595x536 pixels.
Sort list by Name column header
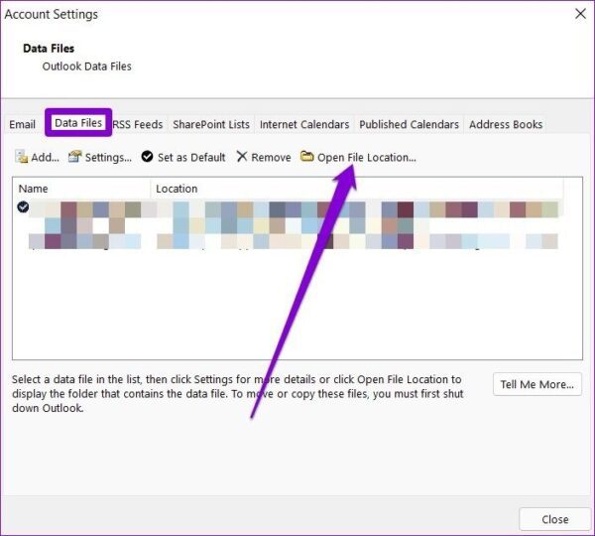[81, 189]
